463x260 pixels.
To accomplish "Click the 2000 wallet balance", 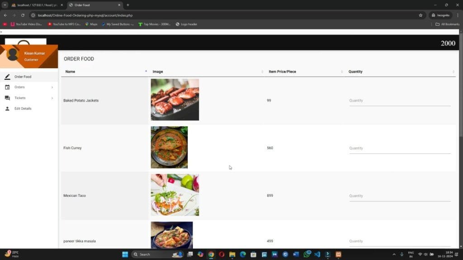I will [x=447, y=43].
